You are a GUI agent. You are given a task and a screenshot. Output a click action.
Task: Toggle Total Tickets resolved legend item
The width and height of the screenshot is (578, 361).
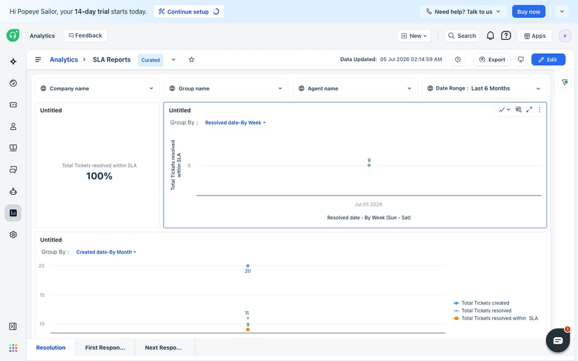point(482,310)
